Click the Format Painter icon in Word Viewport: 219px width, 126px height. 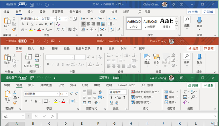click(x=14, y=29)
